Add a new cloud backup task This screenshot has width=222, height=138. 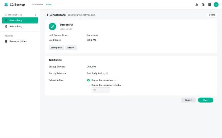coord(35,15)
